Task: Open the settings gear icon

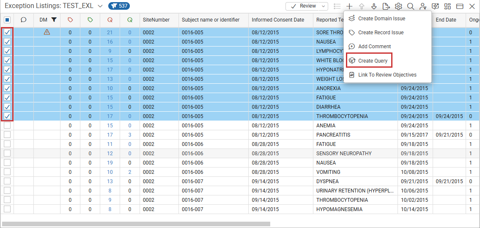Action: (x=398, y=6)
